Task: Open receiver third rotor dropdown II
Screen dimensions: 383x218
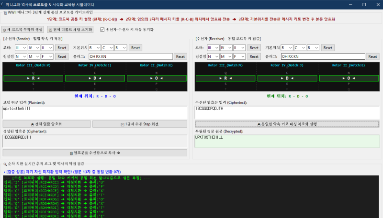Action: pyautogui.click(x=239, y=48)
